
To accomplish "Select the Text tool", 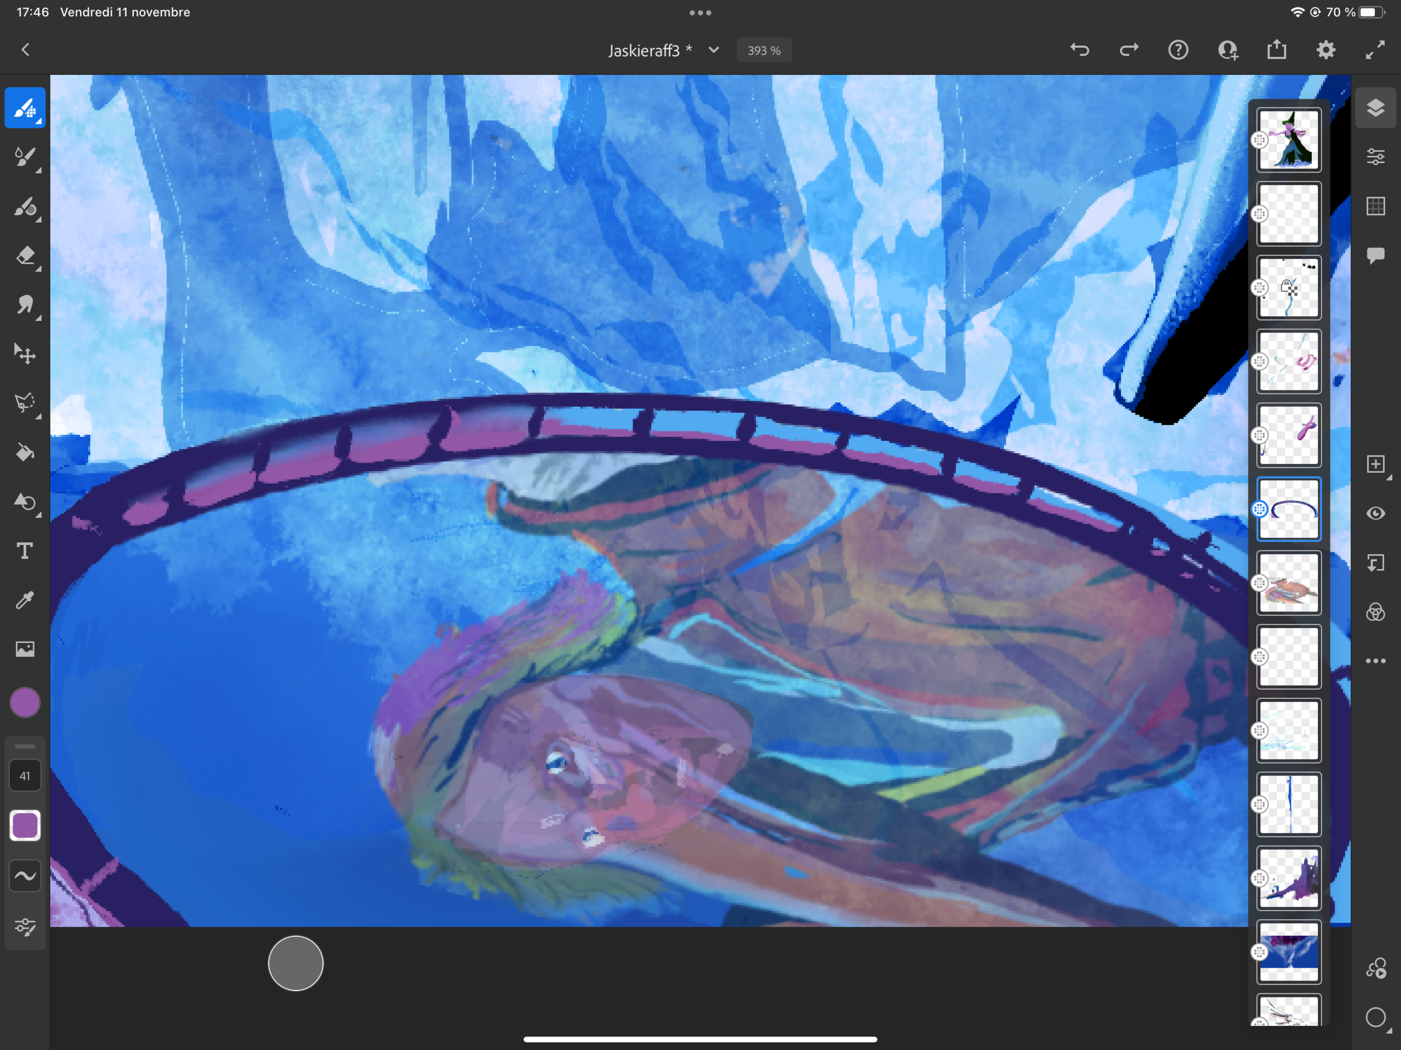I will coord(25,551).
